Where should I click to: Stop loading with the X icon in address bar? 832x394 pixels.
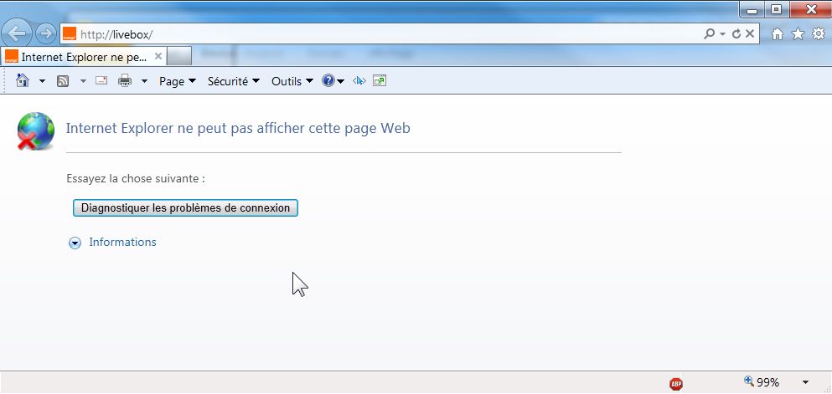pyautogui.click(x=749, y=34)
